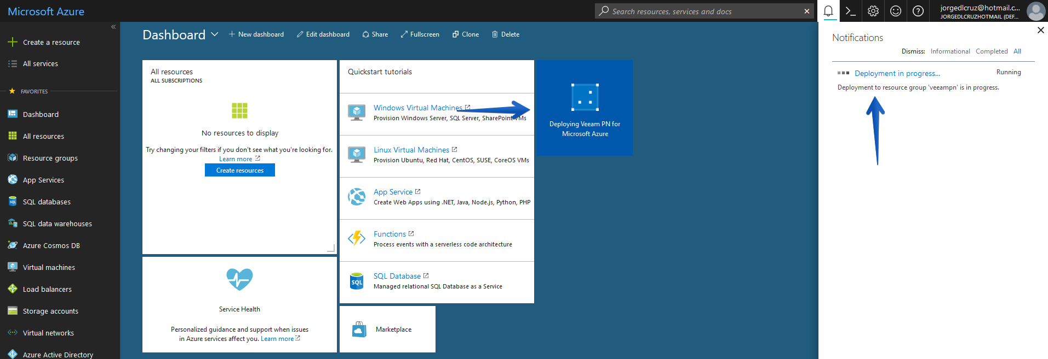Click the Microsoft Azure logo text
This screenshot has height=359, width=1048.
pyautogui.click(x=46, y=11)
